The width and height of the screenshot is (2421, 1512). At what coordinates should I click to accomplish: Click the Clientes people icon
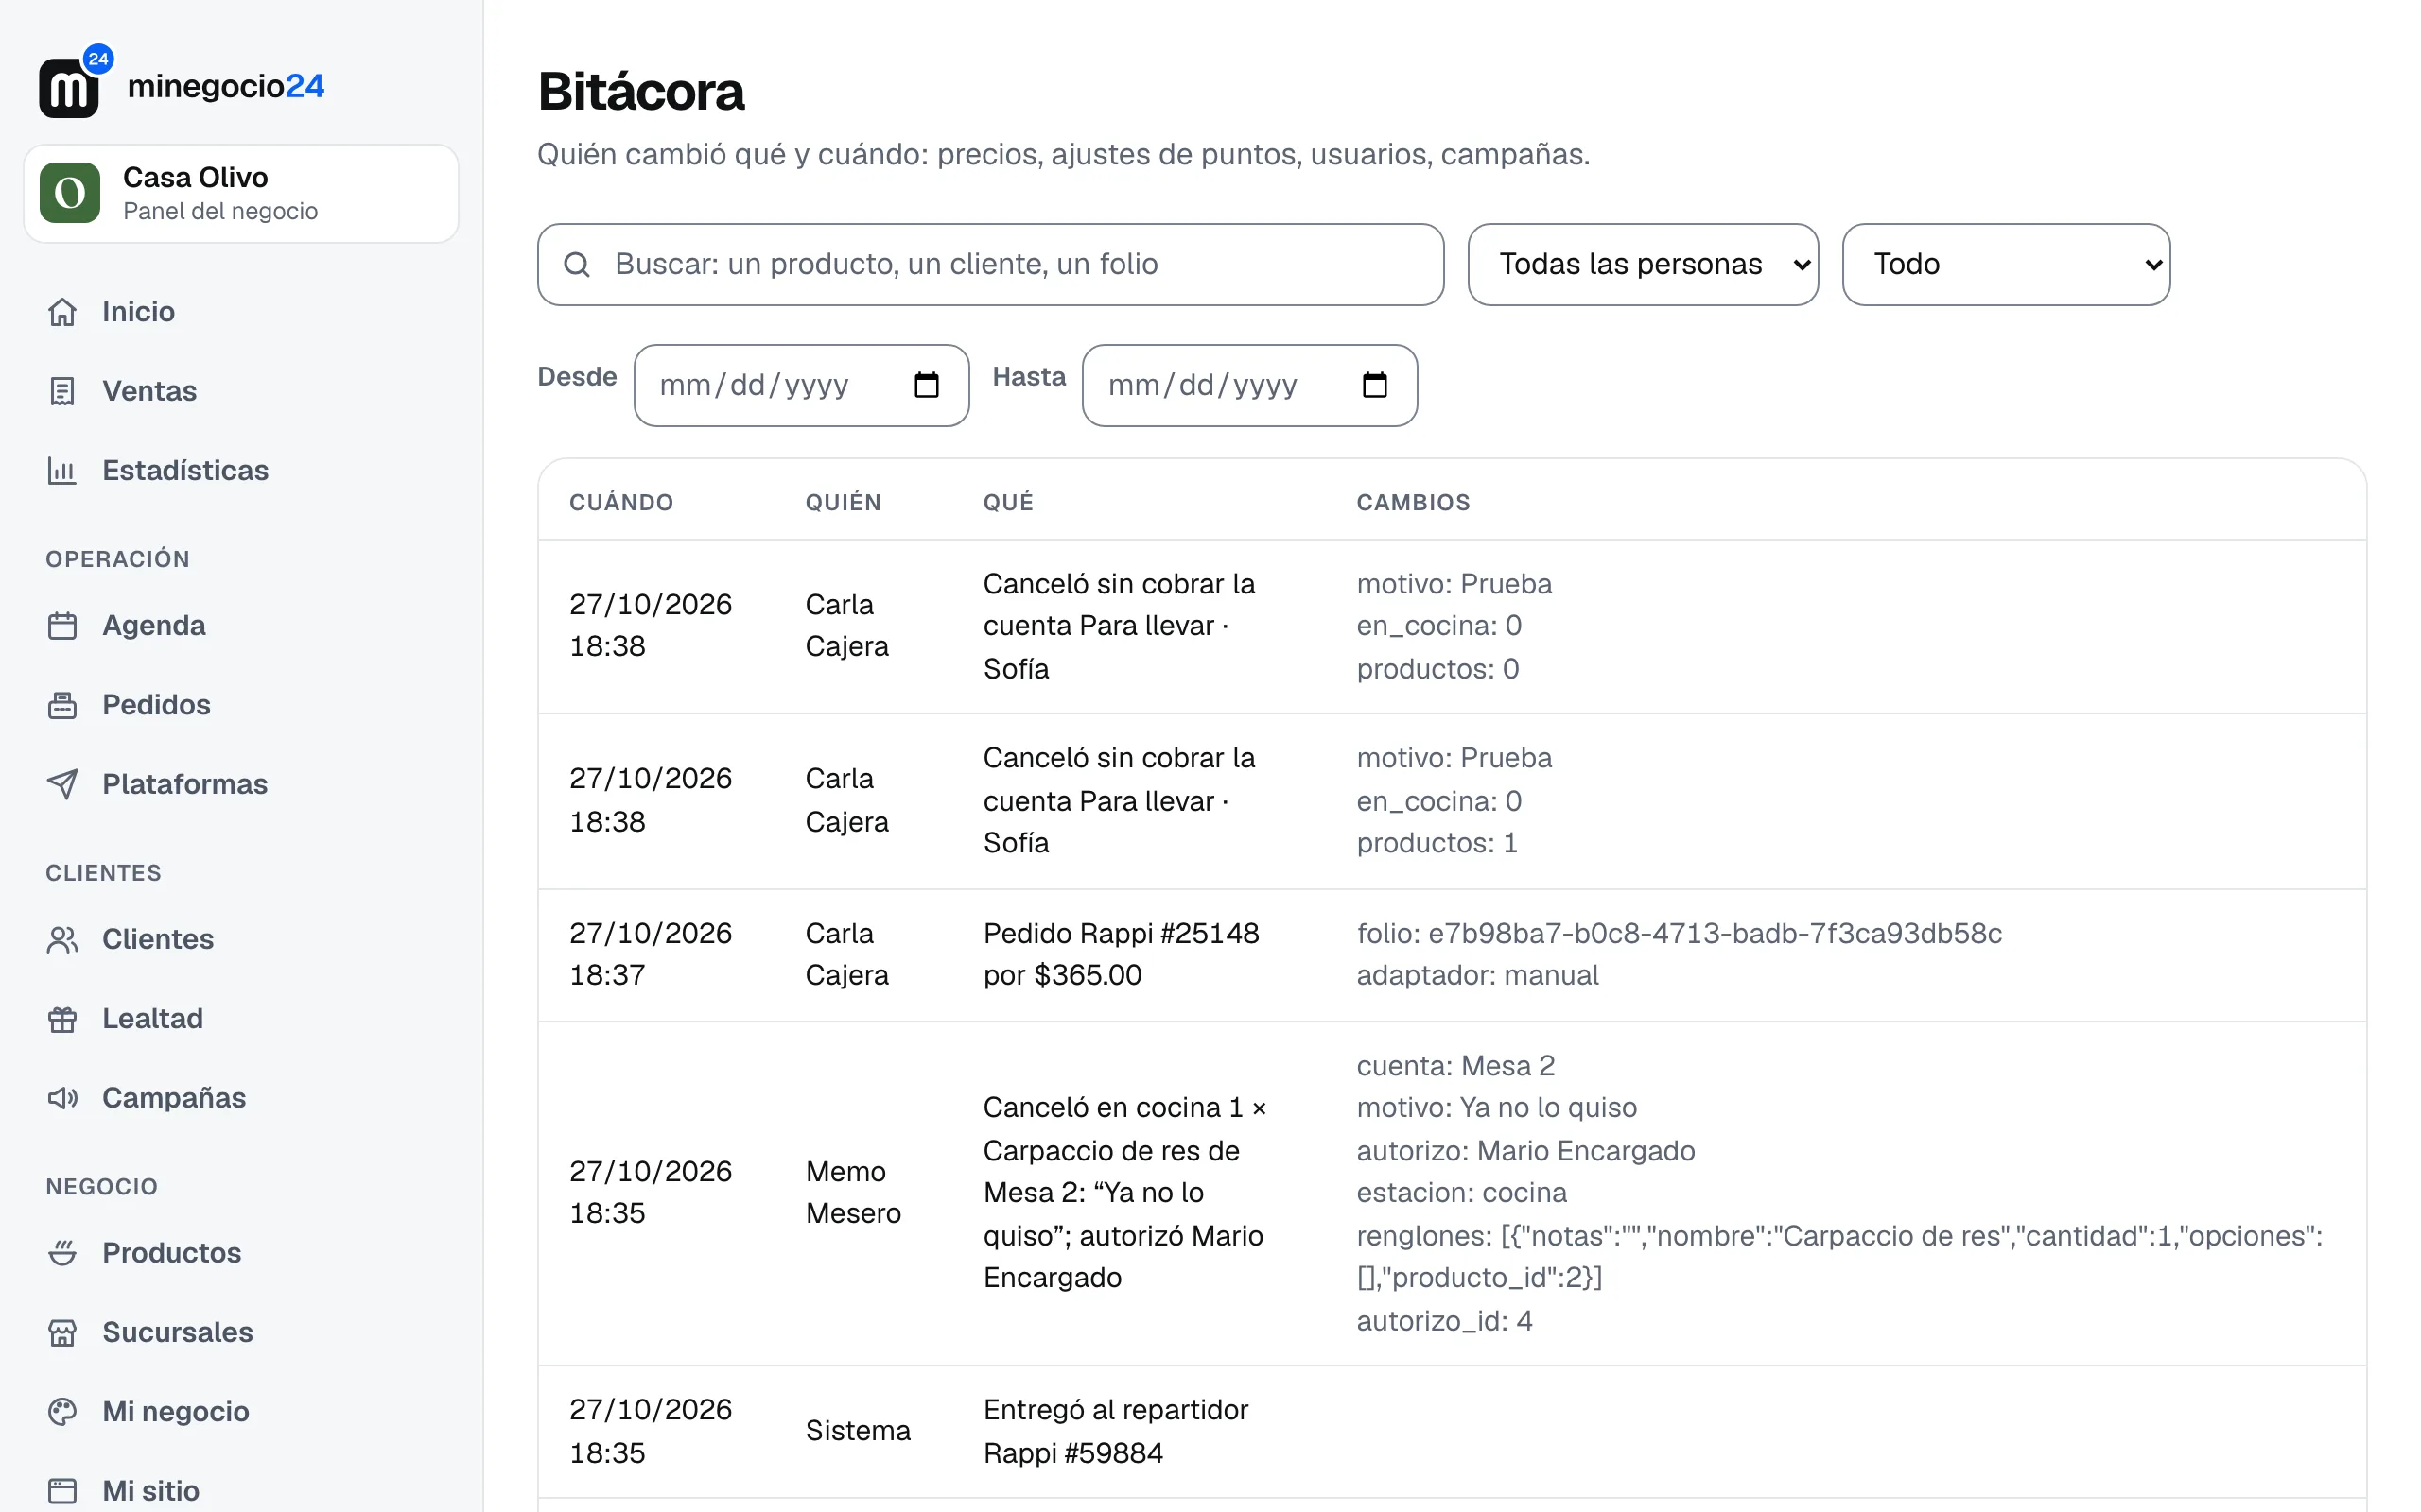[62, 940]
